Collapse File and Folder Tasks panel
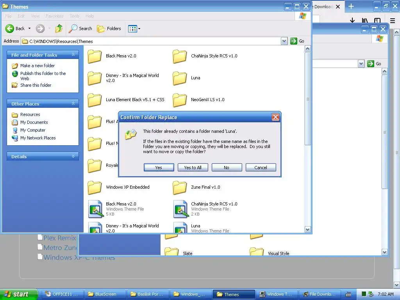Image resolution: width=400 pixels, height=300 pixels. pos(73,55)
